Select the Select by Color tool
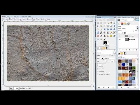Screen dimensions: 140x105 point(111,23)
